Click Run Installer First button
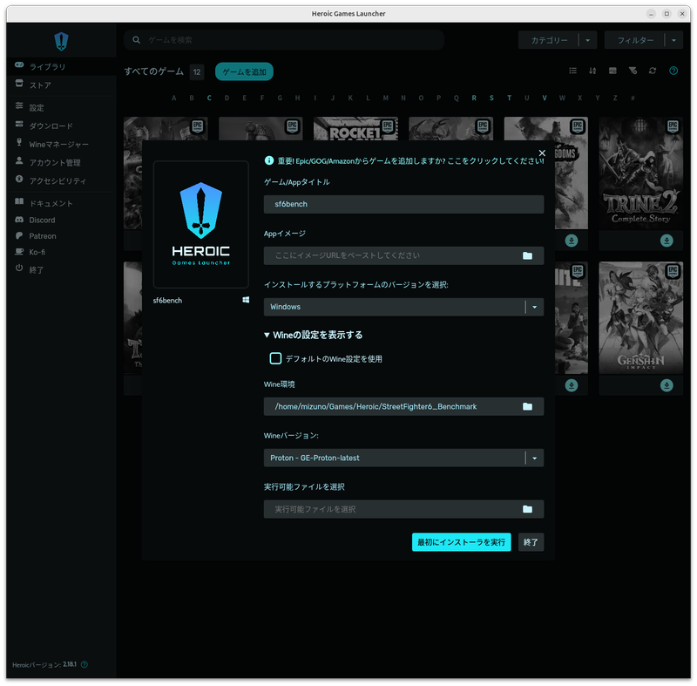Screen dimensions: 697x686 462,542
